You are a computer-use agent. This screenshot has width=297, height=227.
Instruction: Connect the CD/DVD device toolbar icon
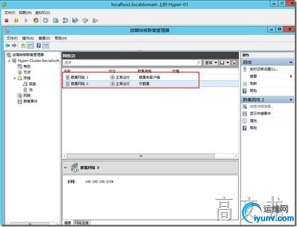(85, 20)
